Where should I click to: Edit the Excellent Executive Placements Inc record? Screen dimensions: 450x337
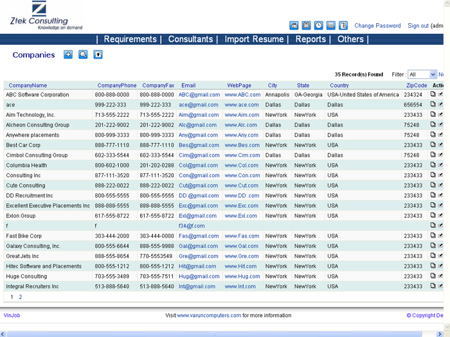click(440, 205)
